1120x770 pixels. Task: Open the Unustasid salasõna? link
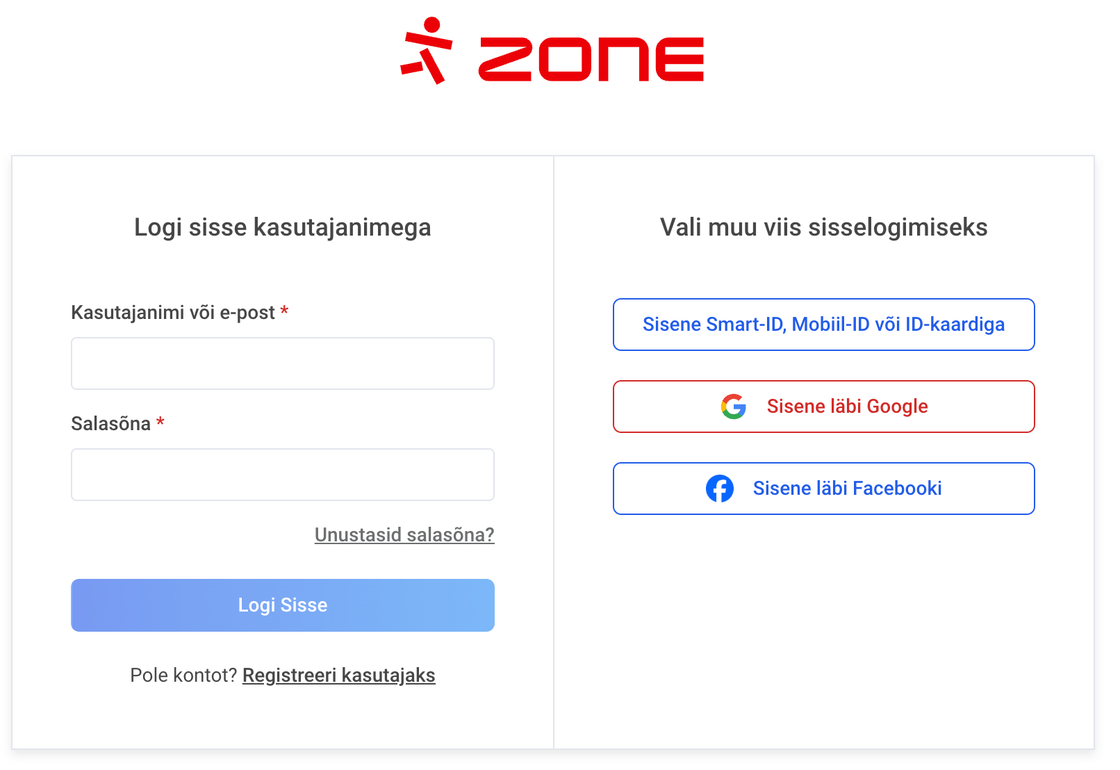(x=404, y=534)
